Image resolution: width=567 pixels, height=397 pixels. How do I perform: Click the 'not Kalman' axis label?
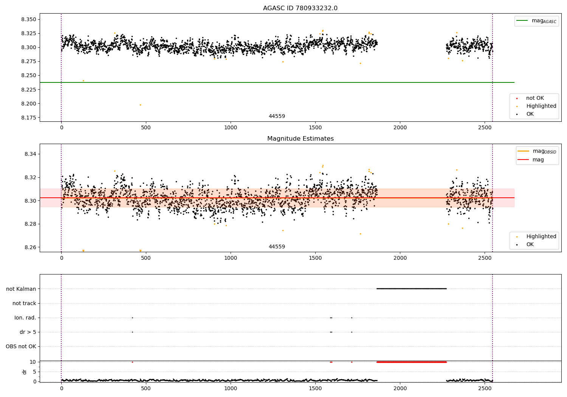(21, 289)
